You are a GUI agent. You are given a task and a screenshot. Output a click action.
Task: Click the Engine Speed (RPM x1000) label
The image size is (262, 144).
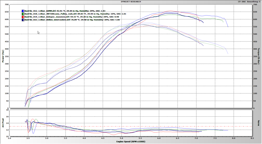131,141
